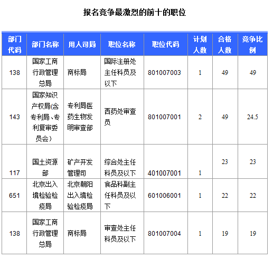Image resolution: width=273 pixels, height=259 pixels.
Task: Click planned count 1 in 801007003 row
Action: [200, 73]
